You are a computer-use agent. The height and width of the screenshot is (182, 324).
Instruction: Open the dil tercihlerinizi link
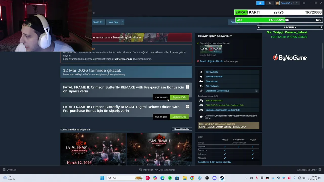(x=124, y=59)
